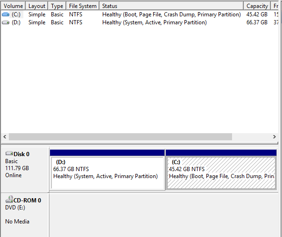Screen dimensions: 282x237
Task: Click D: row's 66.37 GB capacity cell
Action: tap(257, 22)
